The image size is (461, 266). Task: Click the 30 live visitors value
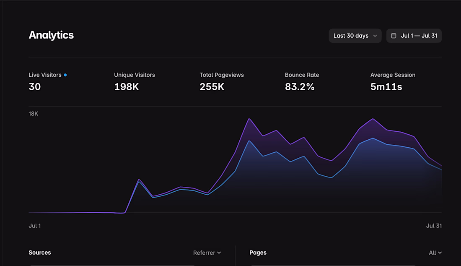click(x=35, y=87)
